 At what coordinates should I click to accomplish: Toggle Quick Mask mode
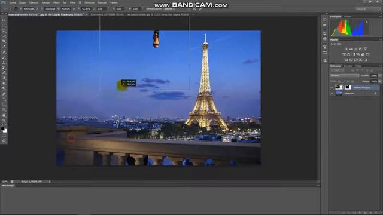pyautogui.click(x=4, y=136)
